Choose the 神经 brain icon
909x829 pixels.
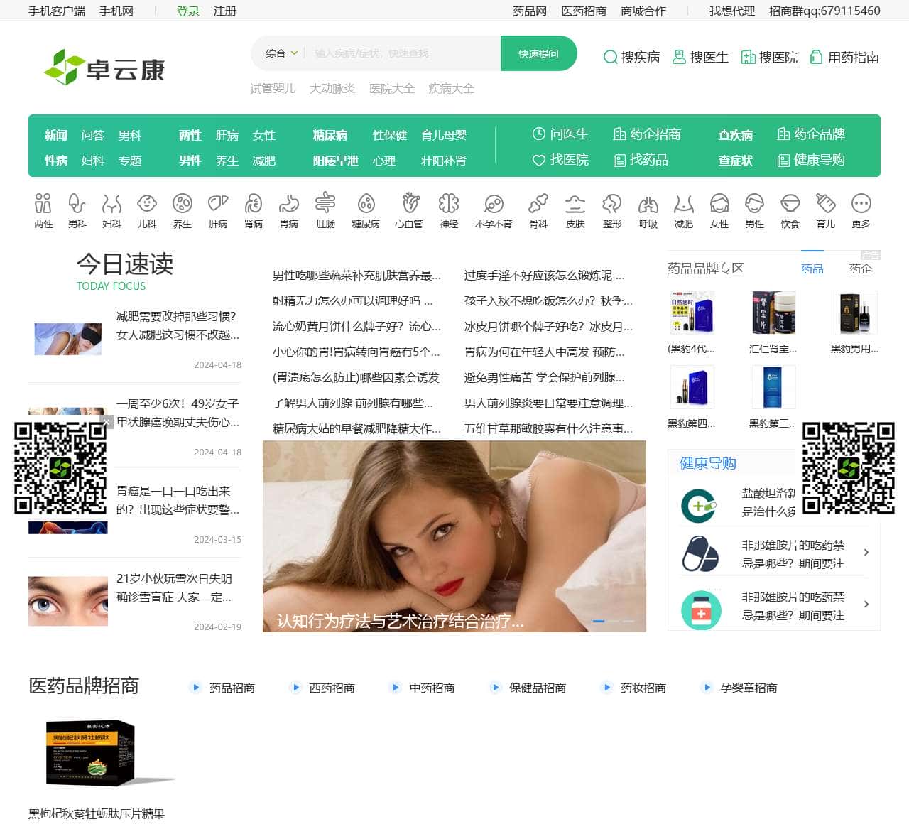tap(449, 204)
